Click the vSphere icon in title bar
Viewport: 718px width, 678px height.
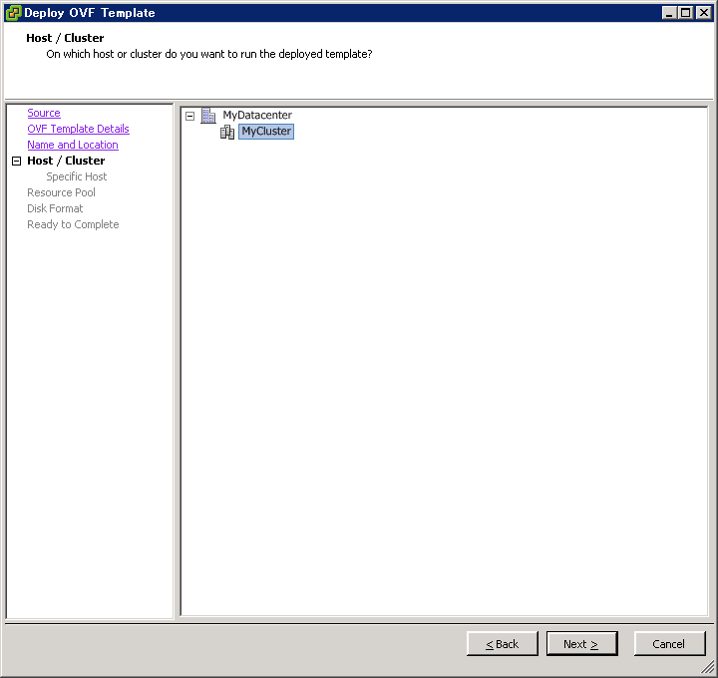point(13,12)
